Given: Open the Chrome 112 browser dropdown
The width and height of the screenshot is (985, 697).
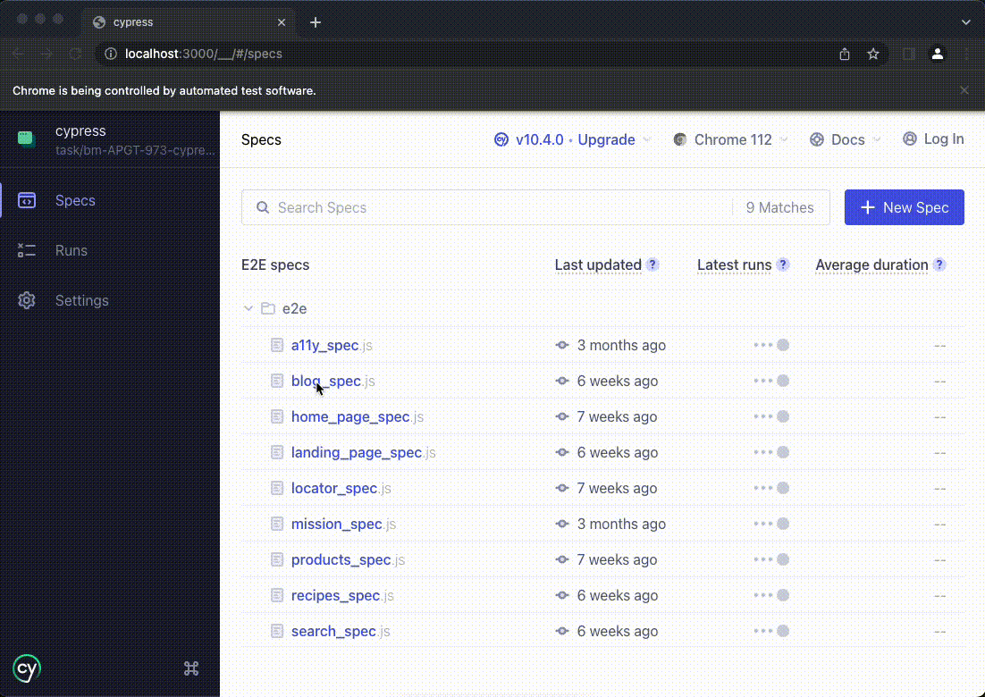Looking at the screenshot, I should click(730, 139).
